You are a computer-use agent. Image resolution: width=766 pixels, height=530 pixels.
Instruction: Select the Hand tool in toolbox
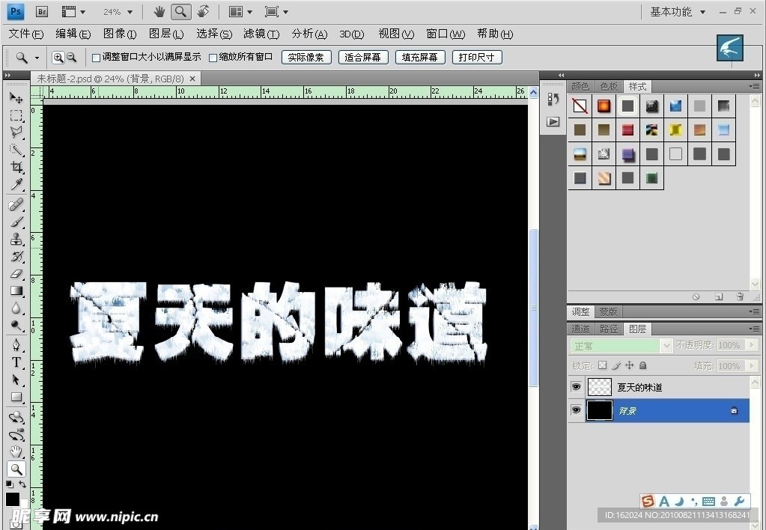(x=16, y=451)
